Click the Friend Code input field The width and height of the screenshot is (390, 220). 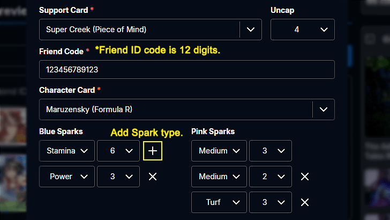(x=186, y=70)
